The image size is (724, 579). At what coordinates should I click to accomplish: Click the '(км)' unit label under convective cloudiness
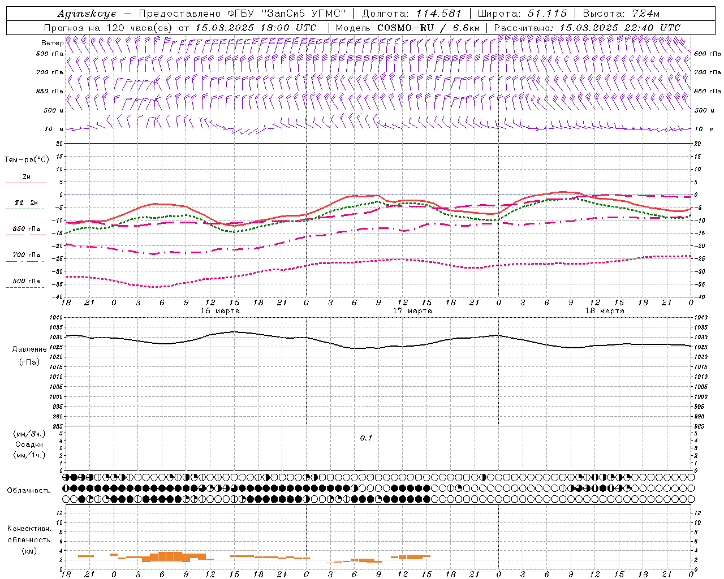coord(29,551)
